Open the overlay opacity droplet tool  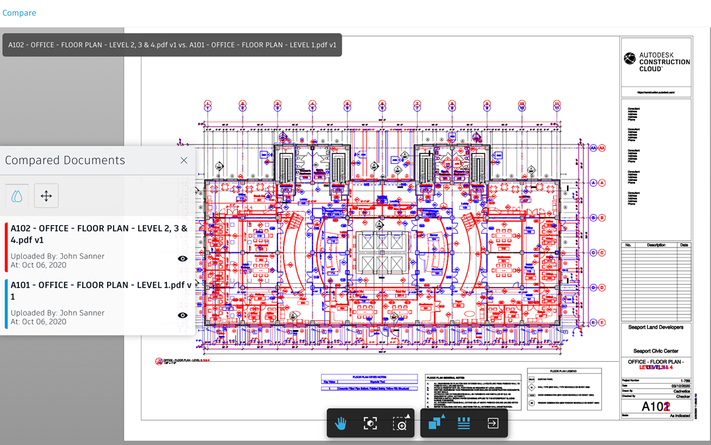pyautogui.click(x=17, y=196)
